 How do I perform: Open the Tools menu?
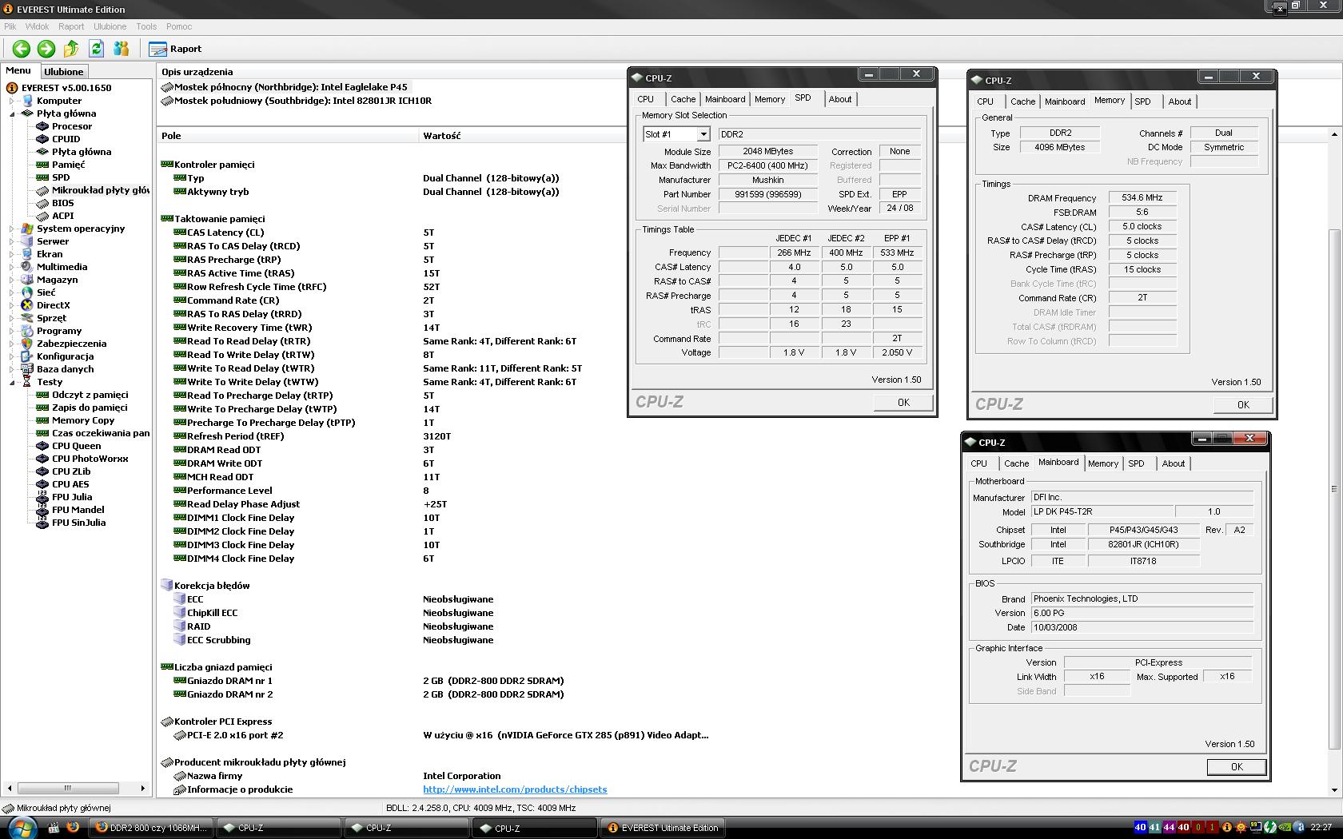click(x=146, y=26)
